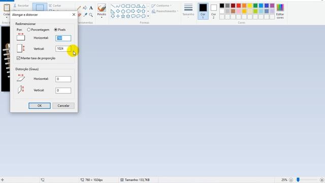Screen dimensions: 325x183
Task: Close the Alongar e distorcer dialog
Action: pyautogui.click(x=74, y=15)
